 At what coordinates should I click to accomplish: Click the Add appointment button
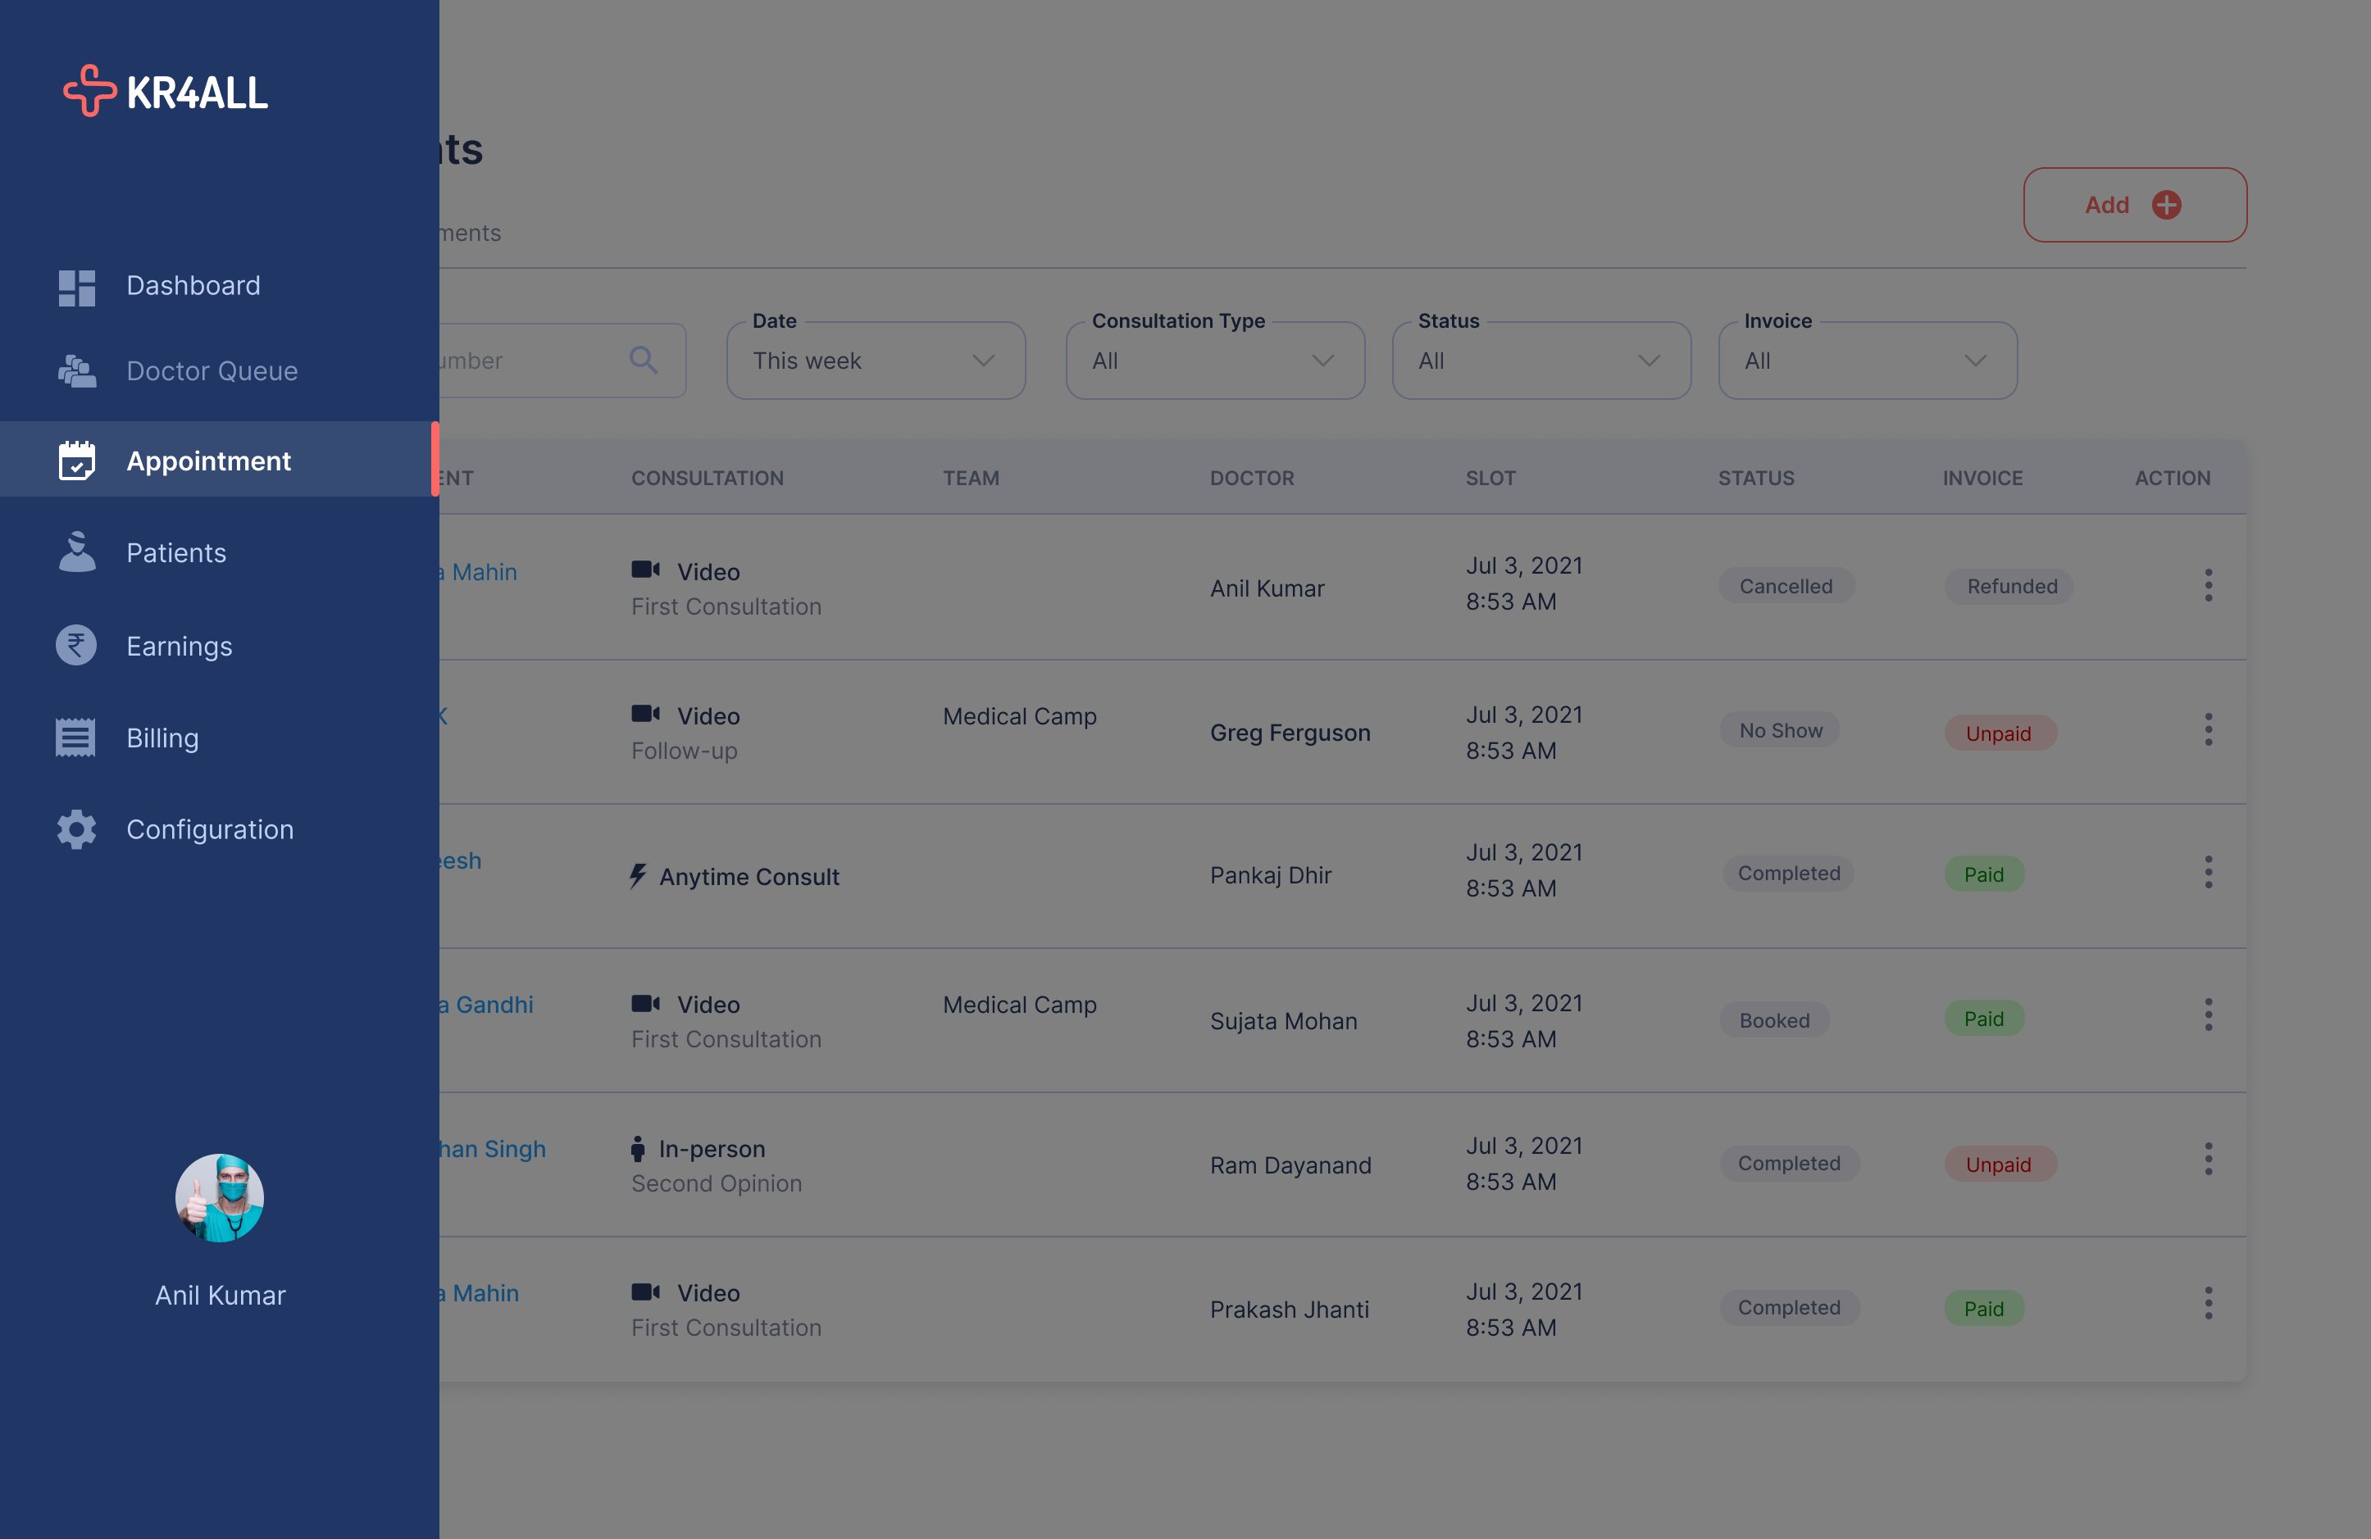tap(2135, 204)
